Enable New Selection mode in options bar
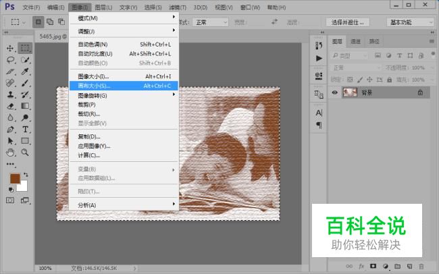Image resolution: width=439 pixels, height=274 pixels. (38, 22)
